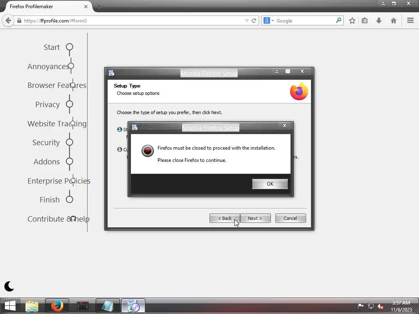
Task: Click the Next > button in Setup
Action: pyautogui.click(x=255, y=218)
